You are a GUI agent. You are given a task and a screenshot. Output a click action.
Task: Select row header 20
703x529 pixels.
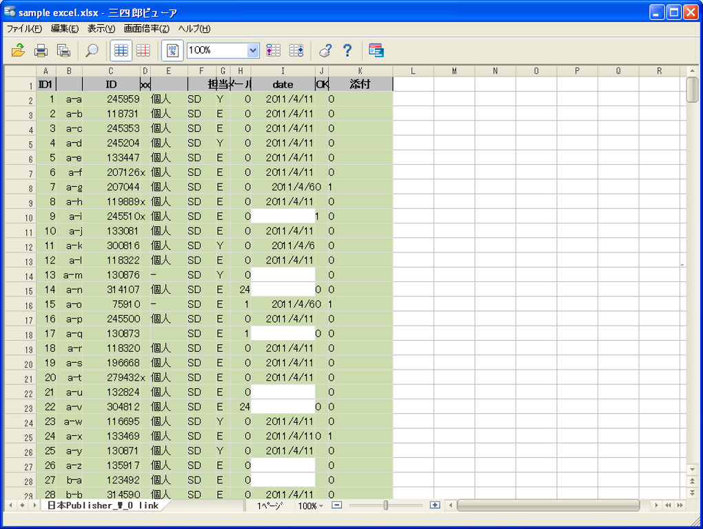point(20,364)
